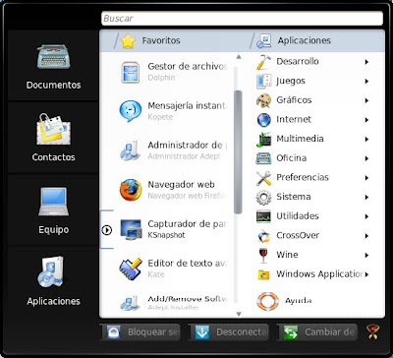Viewport: 393px width, 358px height.
Task: Open Add/Remove Software installer icon
Action: (131, 303)
